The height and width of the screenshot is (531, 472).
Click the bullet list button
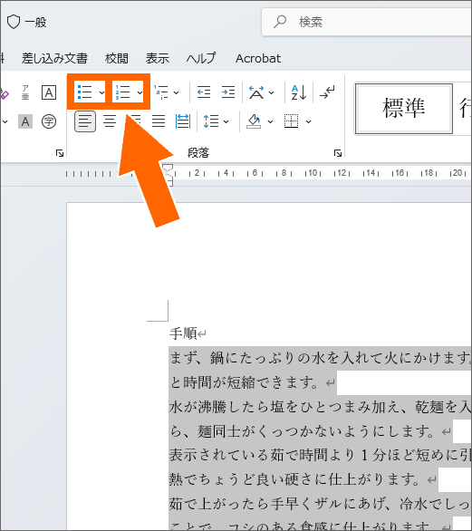tap(84, 92)
